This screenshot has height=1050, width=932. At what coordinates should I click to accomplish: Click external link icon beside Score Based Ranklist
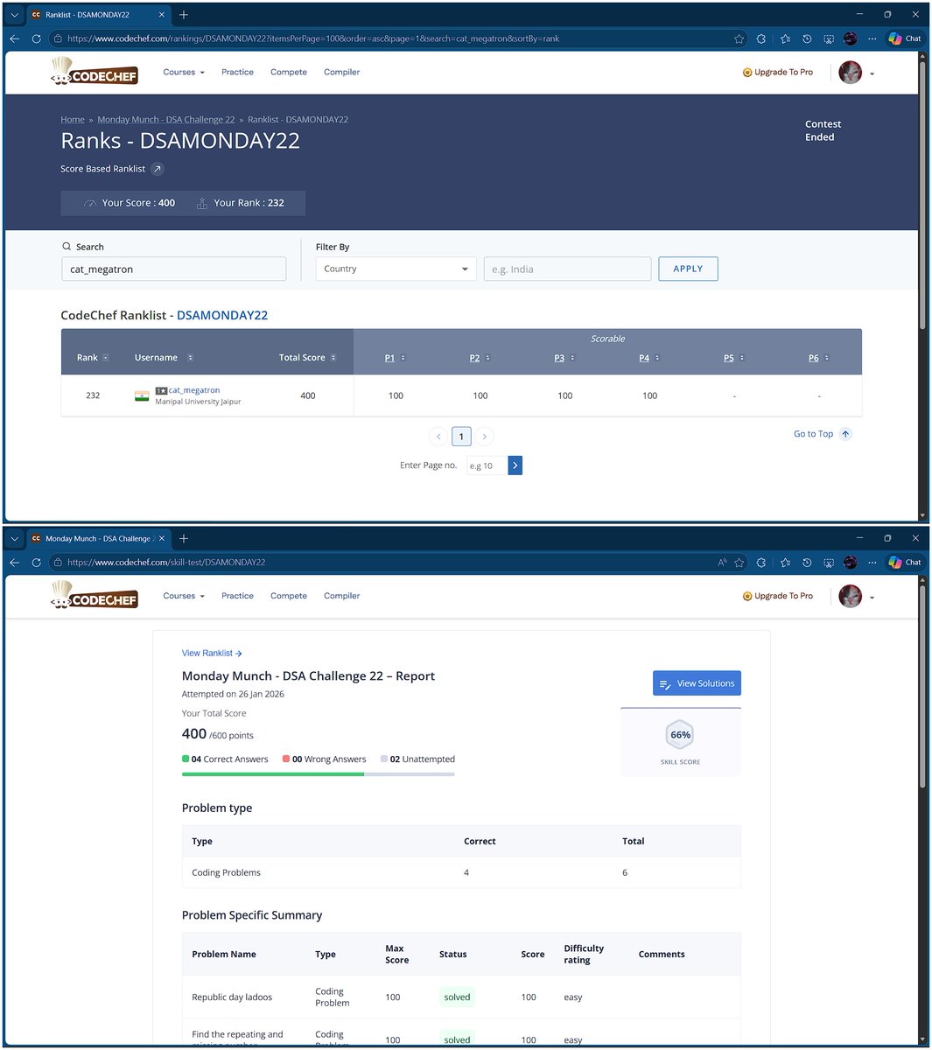(157, 169)
